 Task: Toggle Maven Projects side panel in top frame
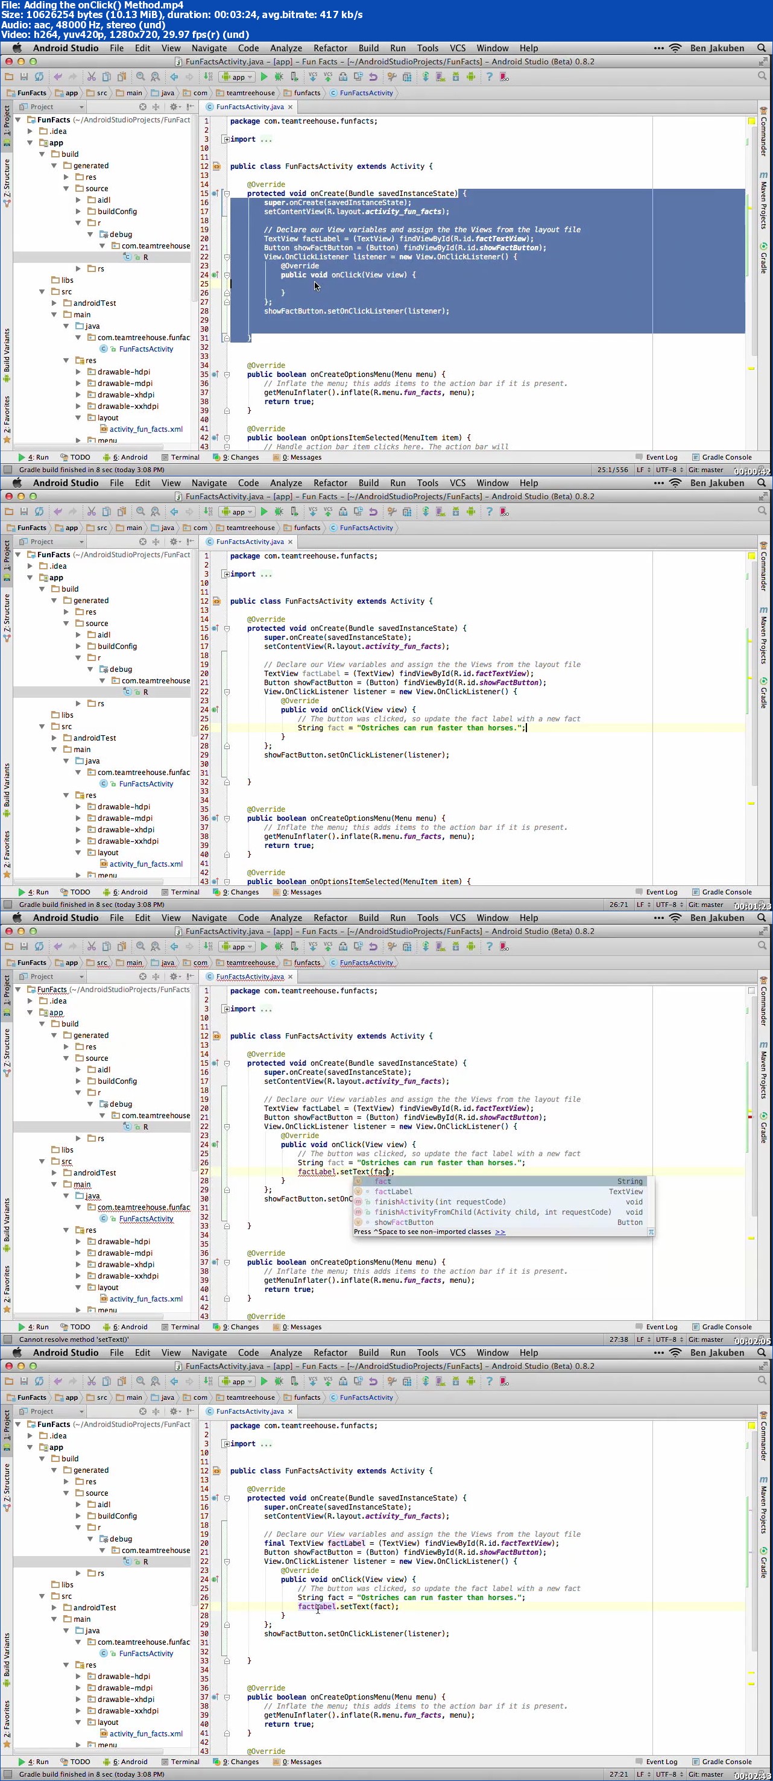tap(763, 200)
